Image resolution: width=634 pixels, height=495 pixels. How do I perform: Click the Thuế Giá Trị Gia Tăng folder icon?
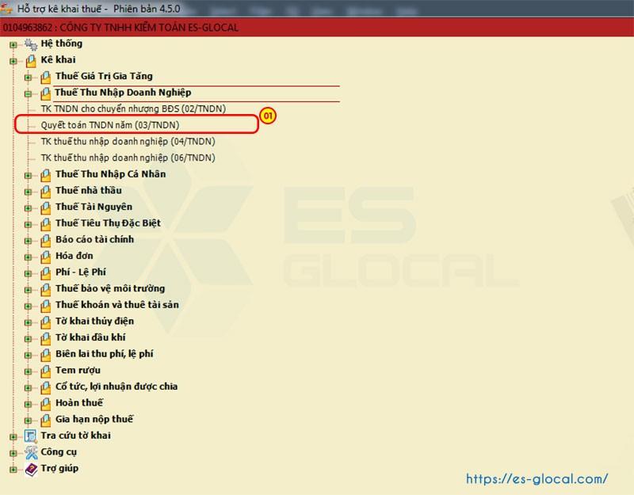click(46, 77)
